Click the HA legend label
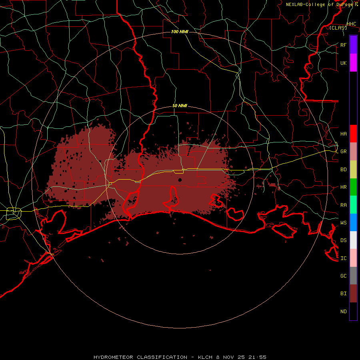Screen dimensions: 360x360 344,134
